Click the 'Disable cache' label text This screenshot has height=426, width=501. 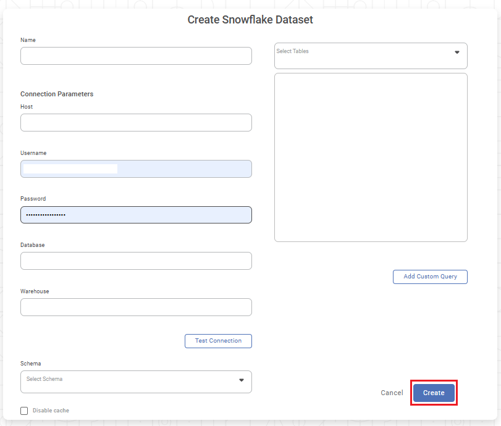[51, 411]
